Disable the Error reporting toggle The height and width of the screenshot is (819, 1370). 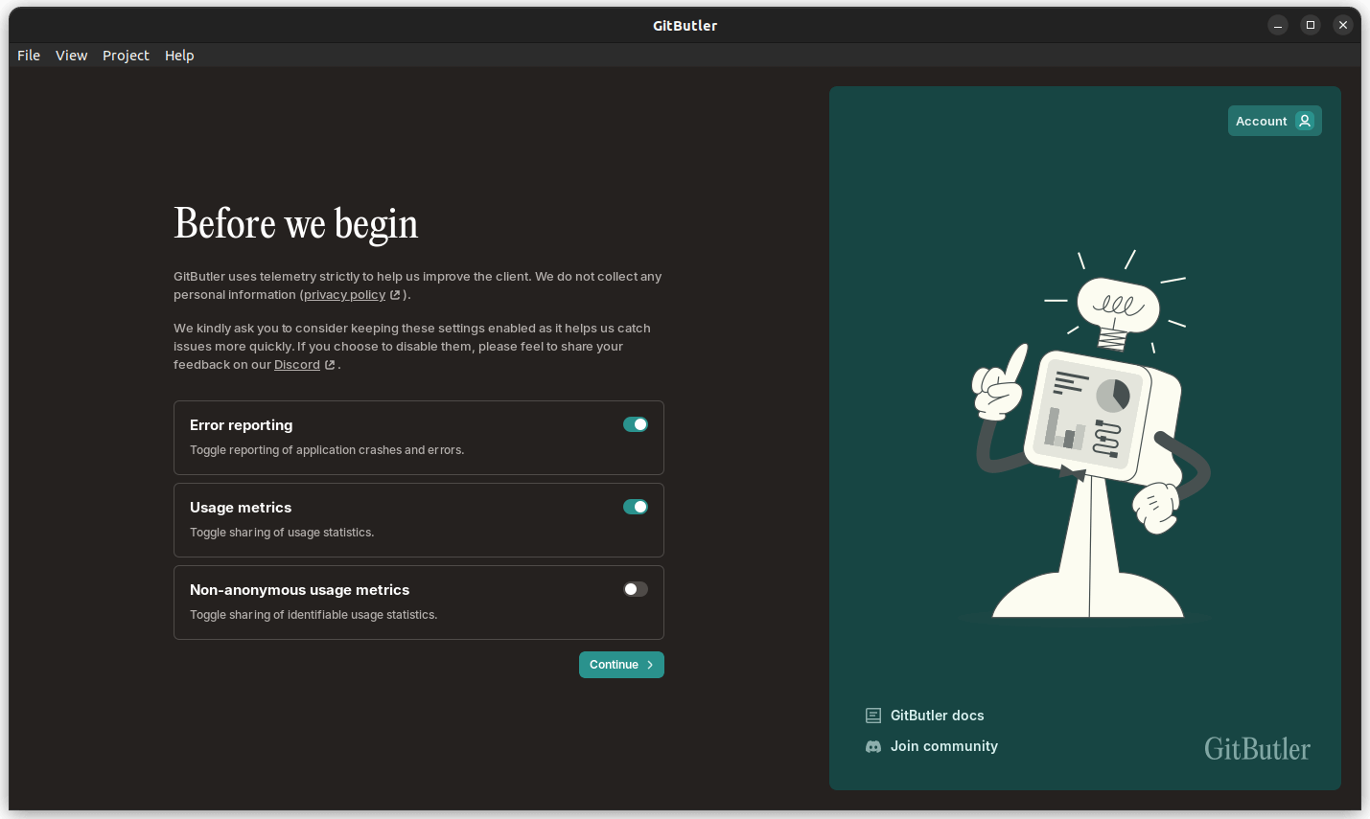point(635,424)
